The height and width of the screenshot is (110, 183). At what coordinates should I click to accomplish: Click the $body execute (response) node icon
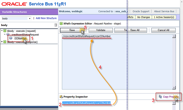(x=5, y=42)
